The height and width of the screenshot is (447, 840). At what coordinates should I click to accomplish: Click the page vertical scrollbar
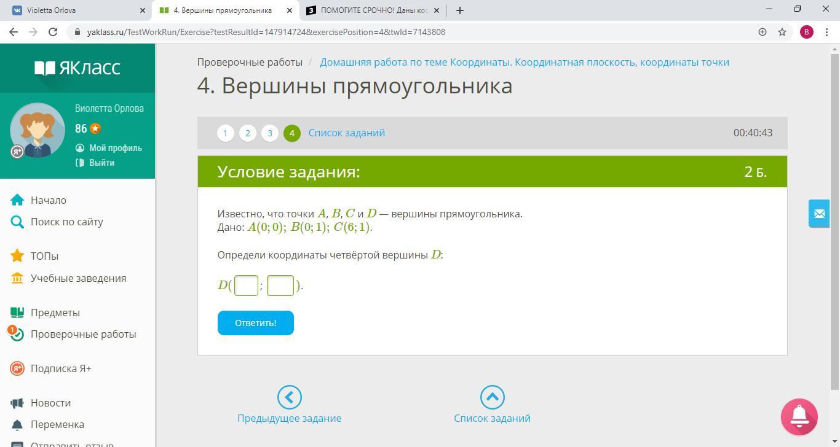835,221
